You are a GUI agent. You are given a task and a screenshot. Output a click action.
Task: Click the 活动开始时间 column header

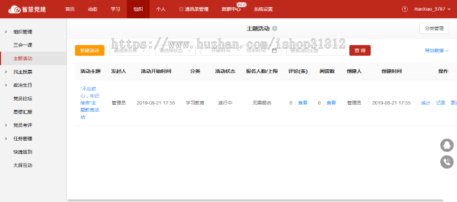click(x=156, y=71)
